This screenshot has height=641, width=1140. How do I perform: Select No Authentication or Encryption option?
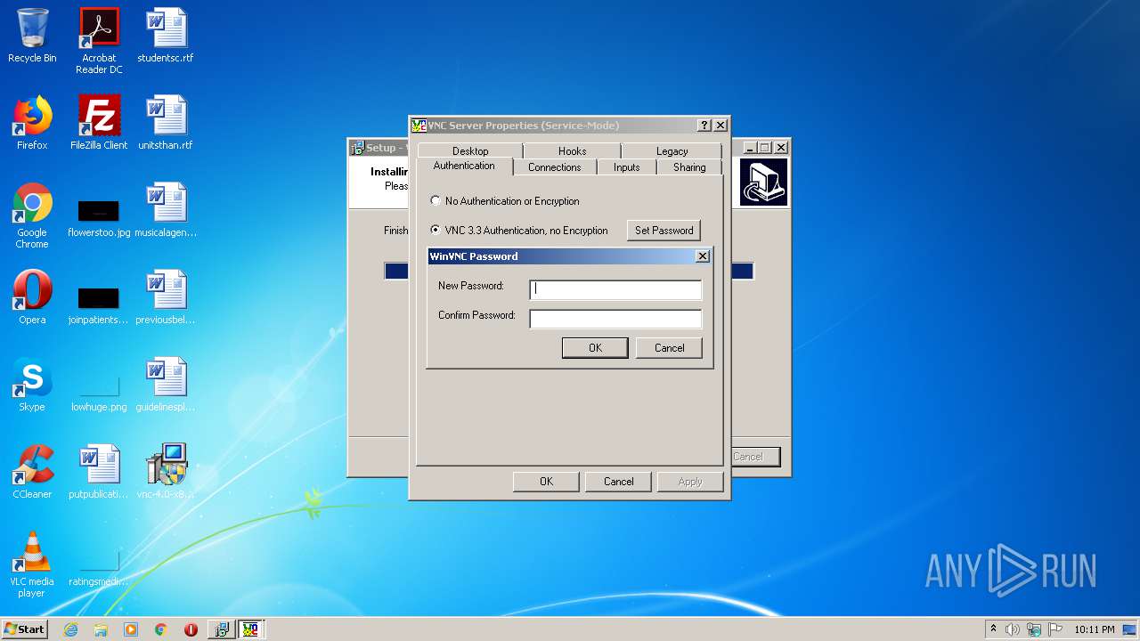coord(505,201)
